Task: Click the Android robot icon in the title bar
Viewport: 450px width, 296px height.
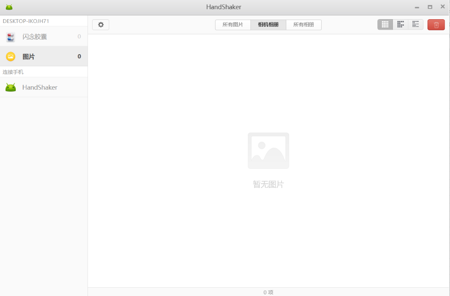Action: (9, 7)
